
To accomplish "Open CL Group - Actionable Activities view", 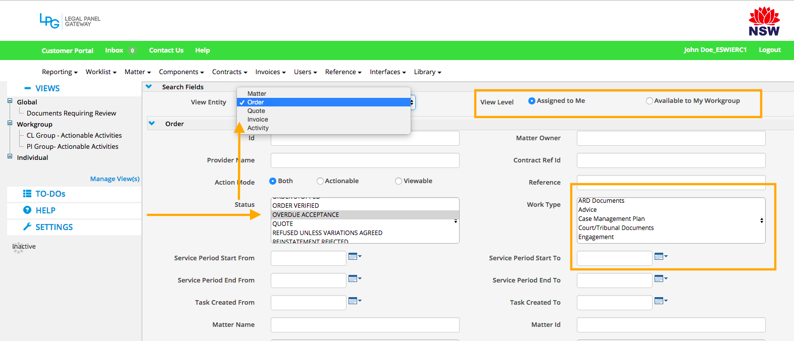I will [74, 135].
